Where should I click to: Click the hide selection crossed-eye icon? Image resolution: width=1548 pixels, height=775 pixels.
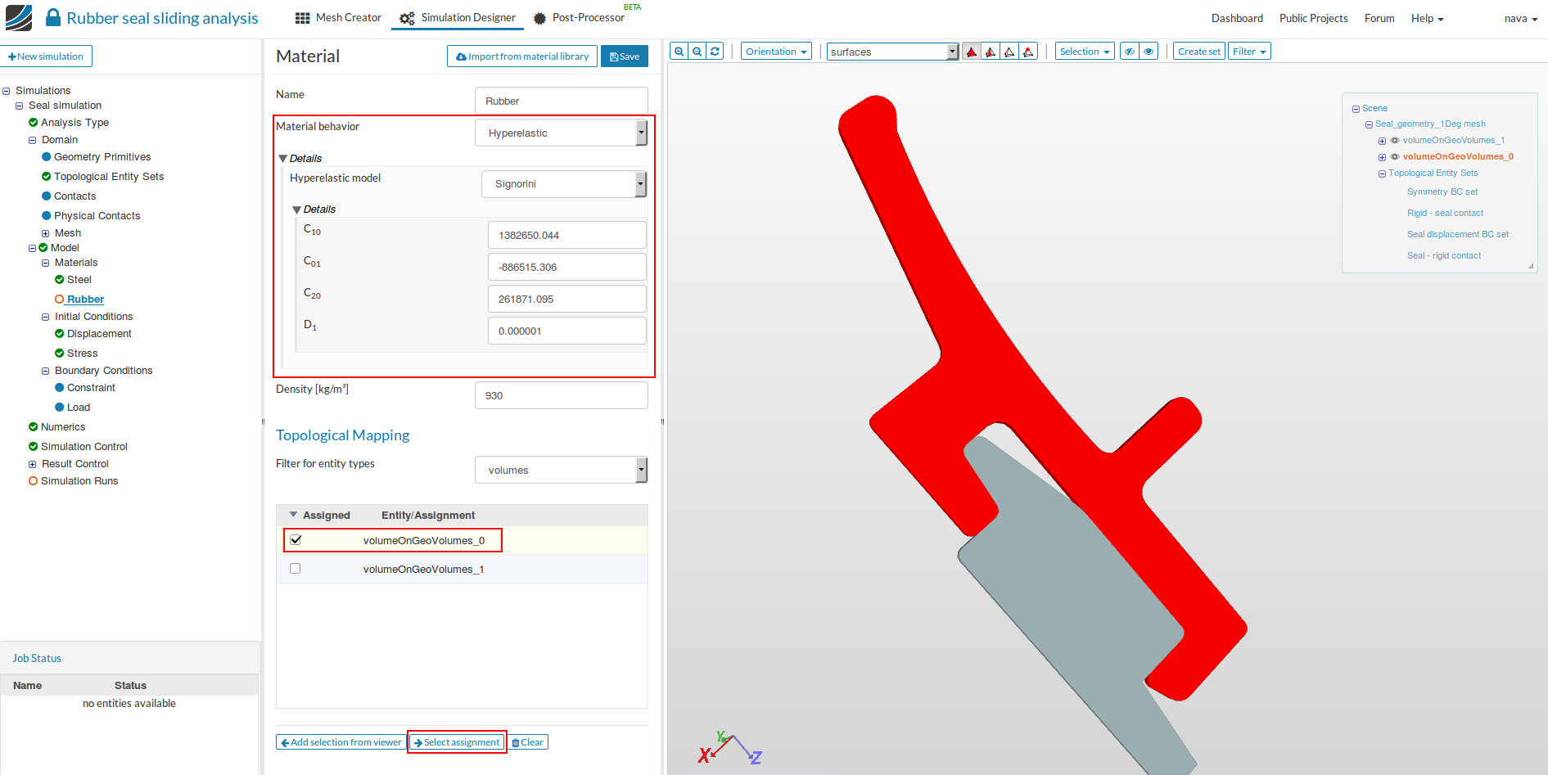coord(1130,52)
